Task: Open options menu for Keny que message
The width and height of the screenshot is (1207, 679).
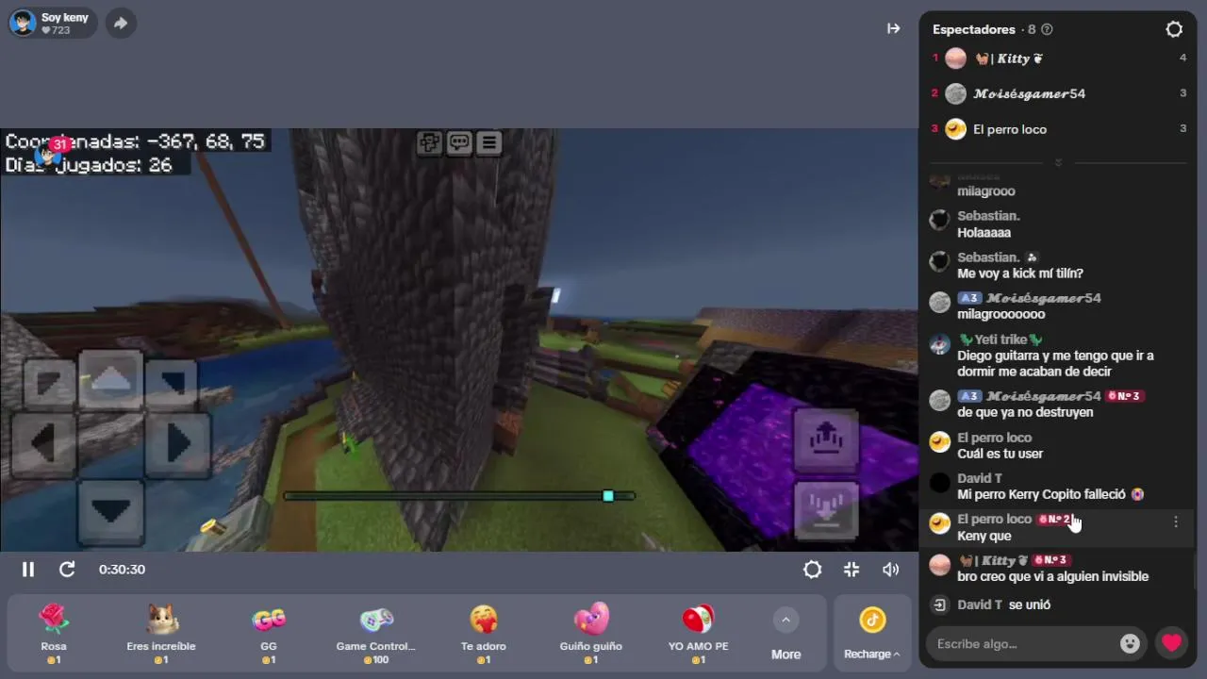Action: (1175, 522)
